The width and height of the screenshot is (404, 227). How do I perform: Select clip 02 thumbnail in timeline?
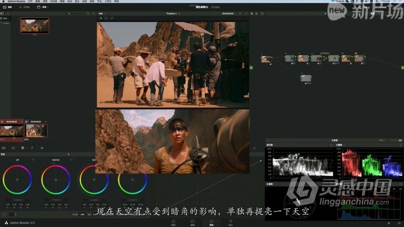click(x=36, y=130)
